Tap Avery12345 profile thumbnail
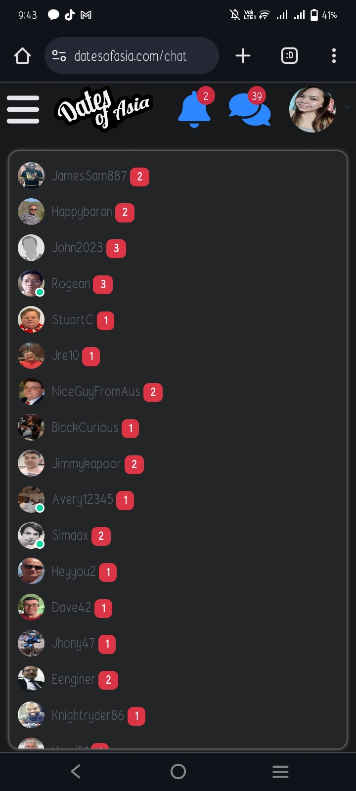The image size is (356, 791). coord(31,499)
